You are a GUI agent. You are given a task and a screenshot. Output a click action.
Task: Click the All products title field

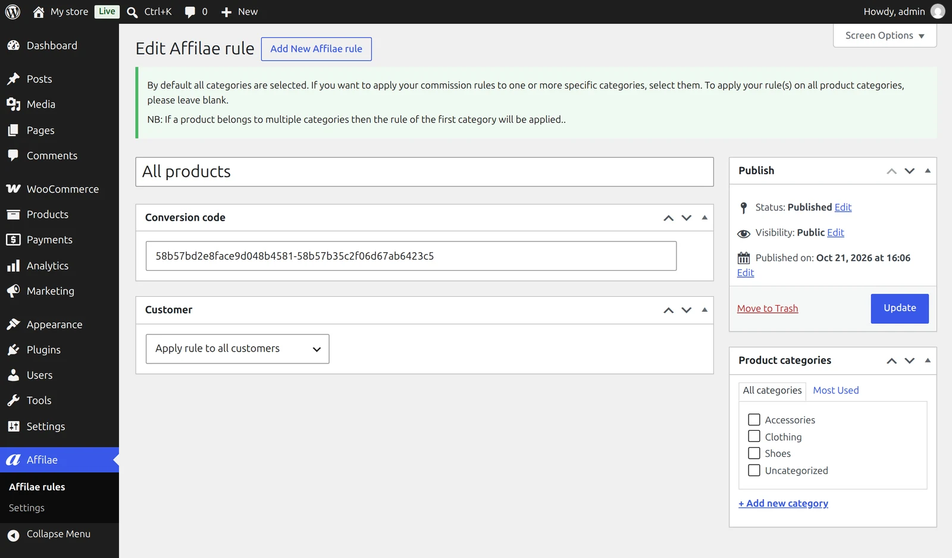pyautogui.click(x=425, y=172)
